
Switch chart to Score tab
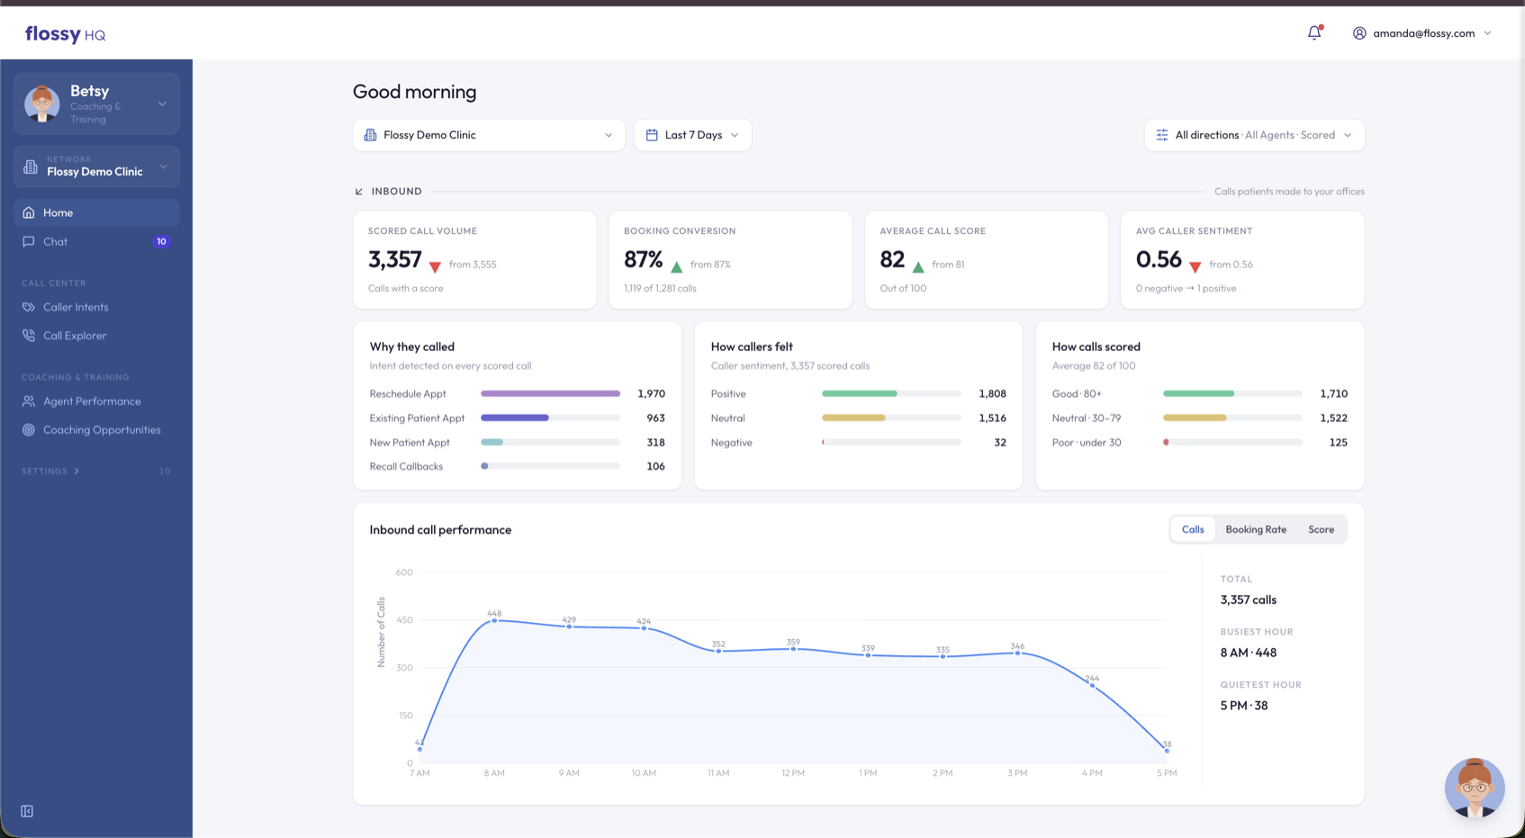click(1321, 529)
